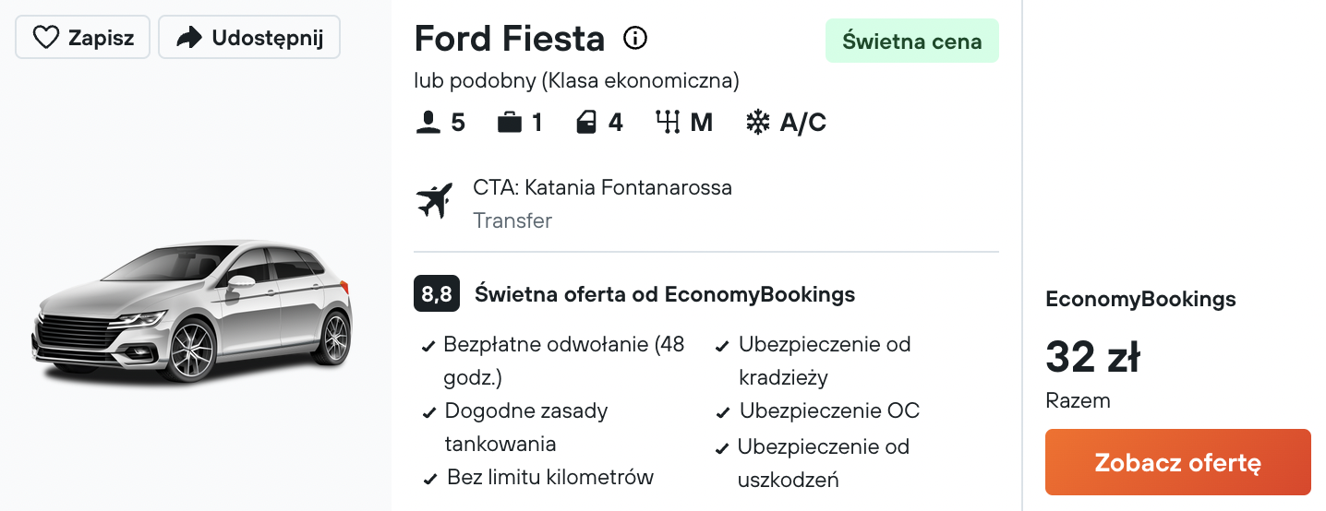Click the Bez limitu kilometrów feature
This screenshot has width=1326, height=511.
[x=550, y=477]
